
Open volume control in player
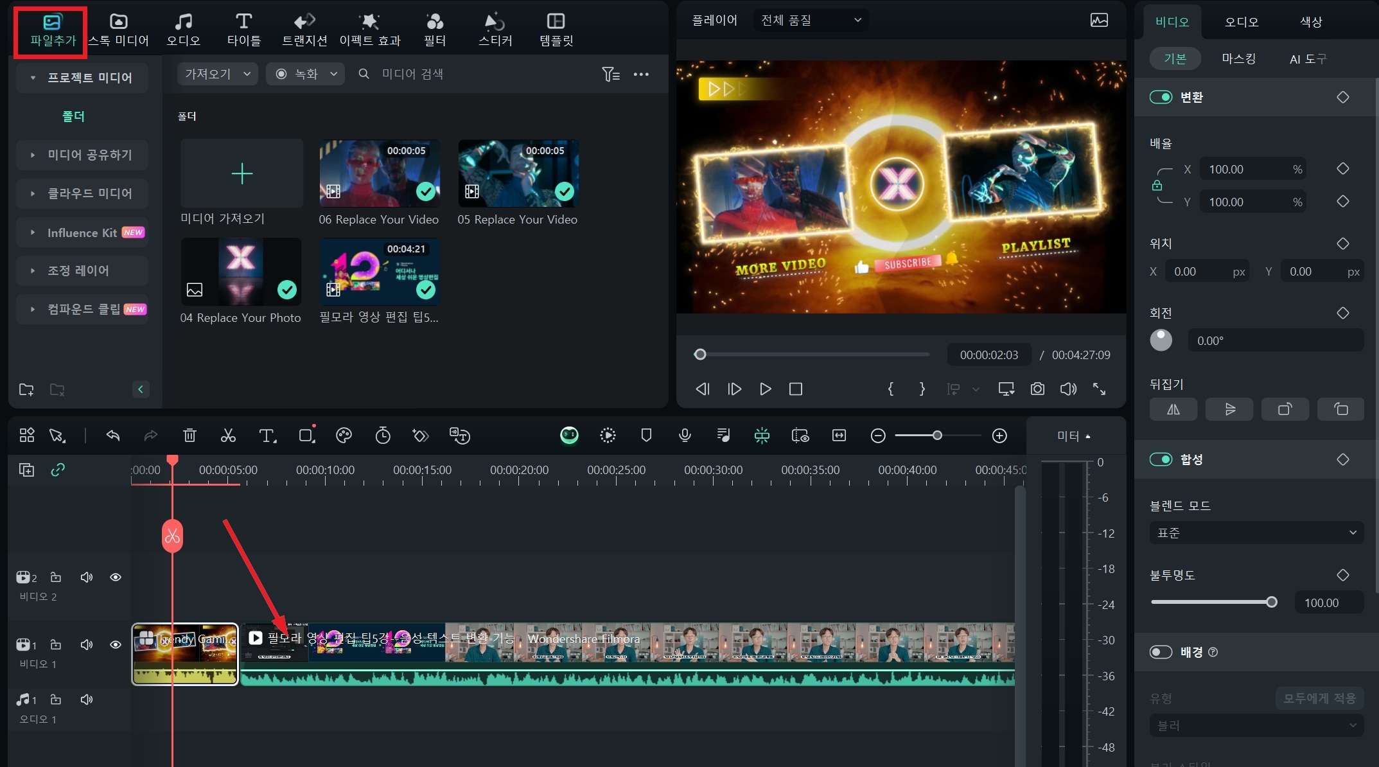pos(1068,389)
